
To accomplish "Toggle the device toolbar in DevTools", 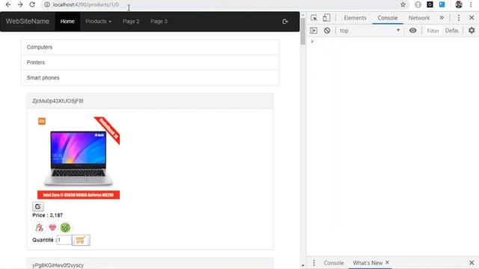I will (326, 18).
